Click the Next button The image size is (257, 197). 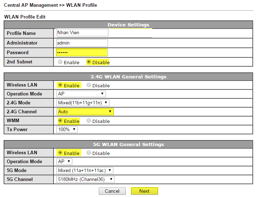tap(144, 191)
